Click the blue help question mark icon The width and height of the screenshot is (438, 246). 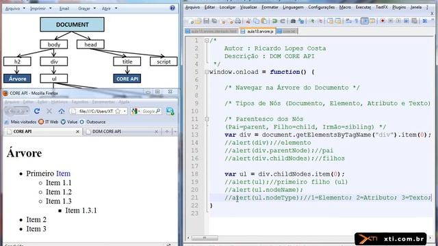coord(172,8)
